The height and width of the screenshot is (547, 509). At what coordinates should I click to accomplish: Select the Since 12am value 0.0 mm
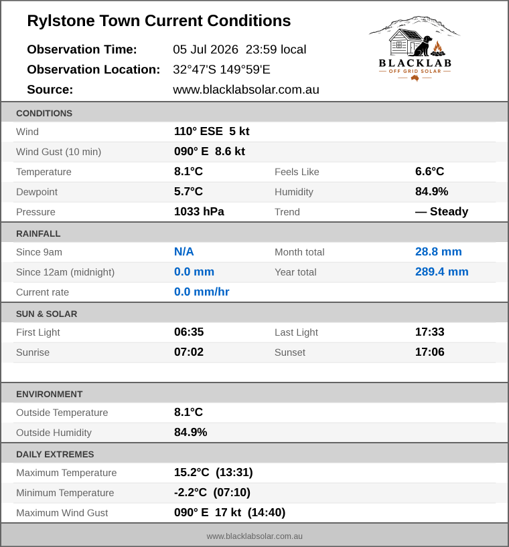(194, 271)
